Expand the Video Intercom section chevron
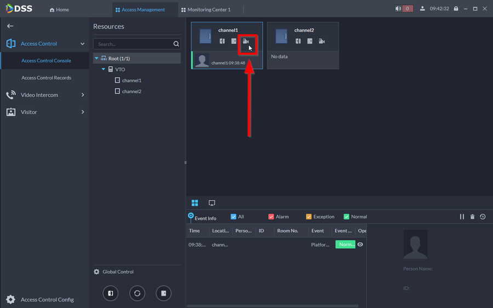The height and width of the screenshot is (308, 493). tap(83, 95)
